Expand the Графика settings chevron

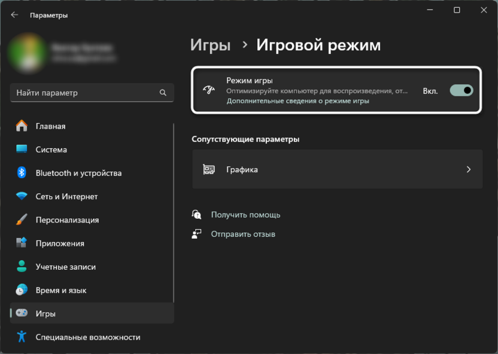click(x=469, y=169)
